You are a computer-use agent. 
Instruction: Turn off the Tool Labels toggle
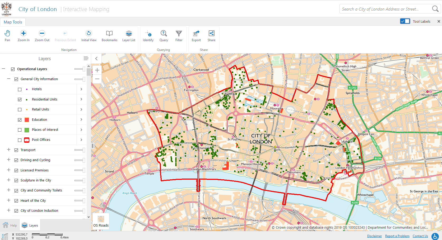405,21
